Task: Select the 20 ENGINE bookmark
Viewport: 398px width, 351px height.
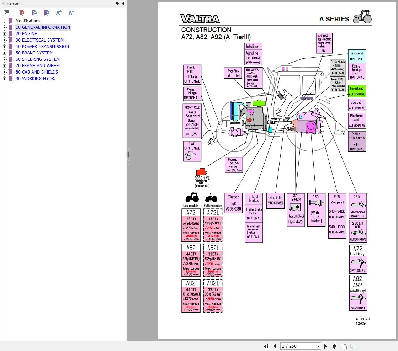Action: pos(26,33)
